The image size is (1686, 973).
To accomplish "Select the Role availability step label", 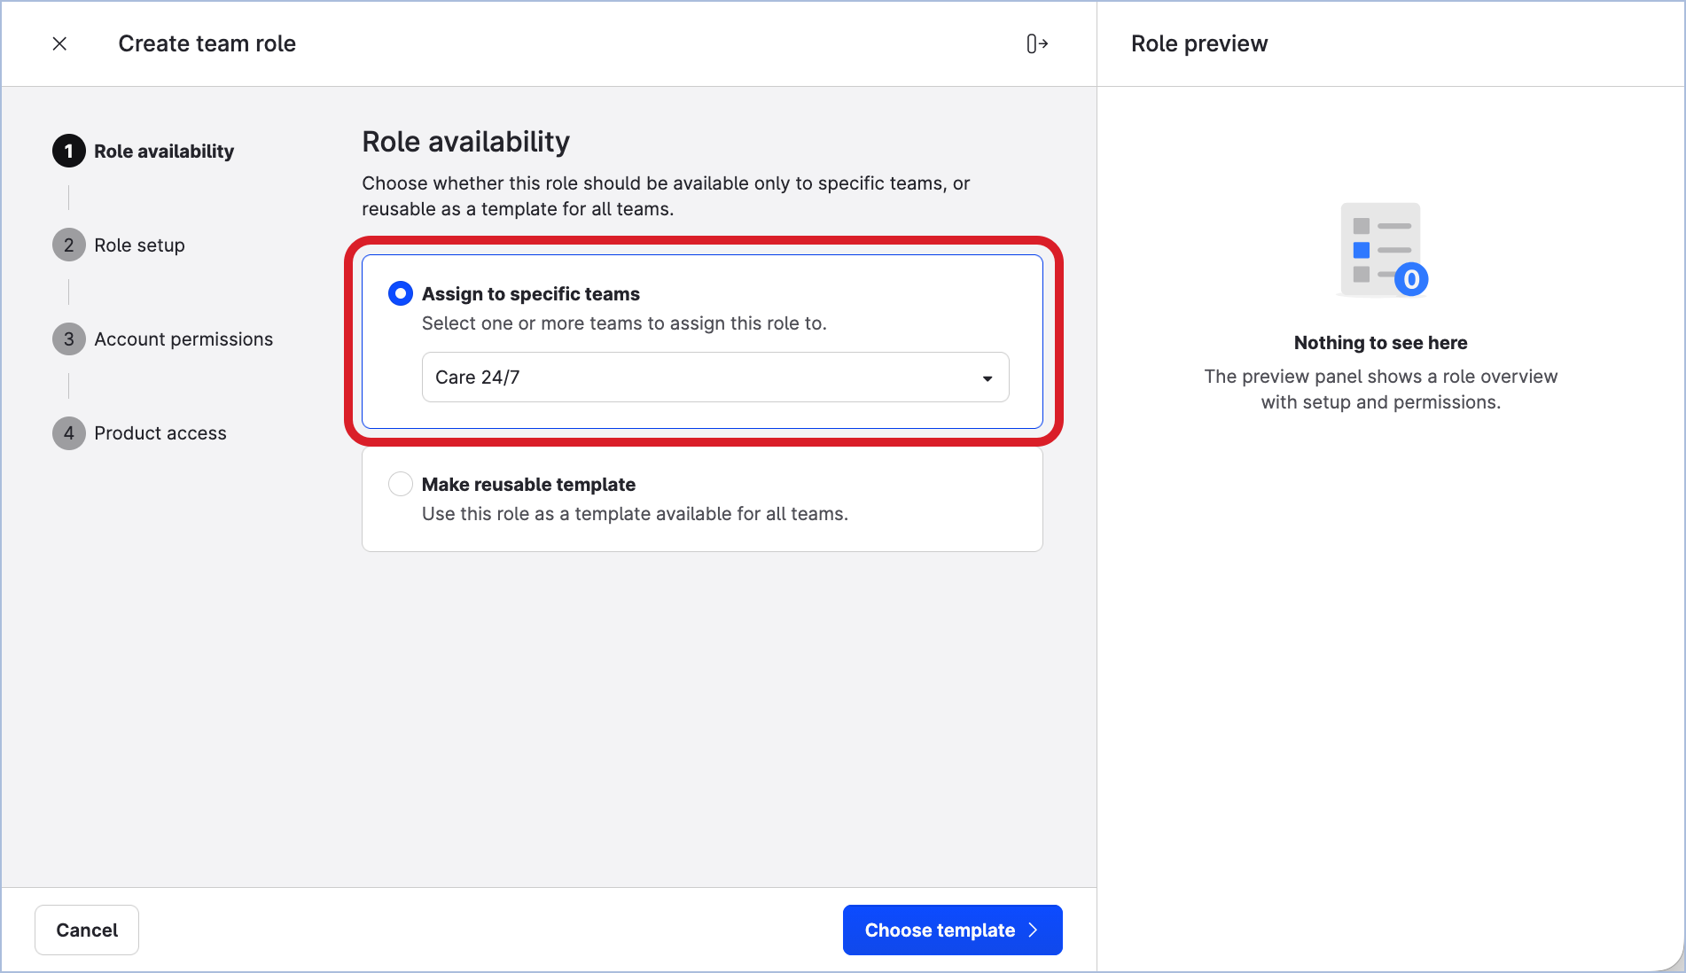I will [164, 152].
